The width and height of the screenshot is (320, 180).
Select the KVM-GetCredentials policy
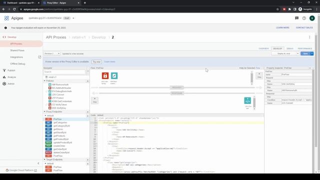(x=62, y=101)
